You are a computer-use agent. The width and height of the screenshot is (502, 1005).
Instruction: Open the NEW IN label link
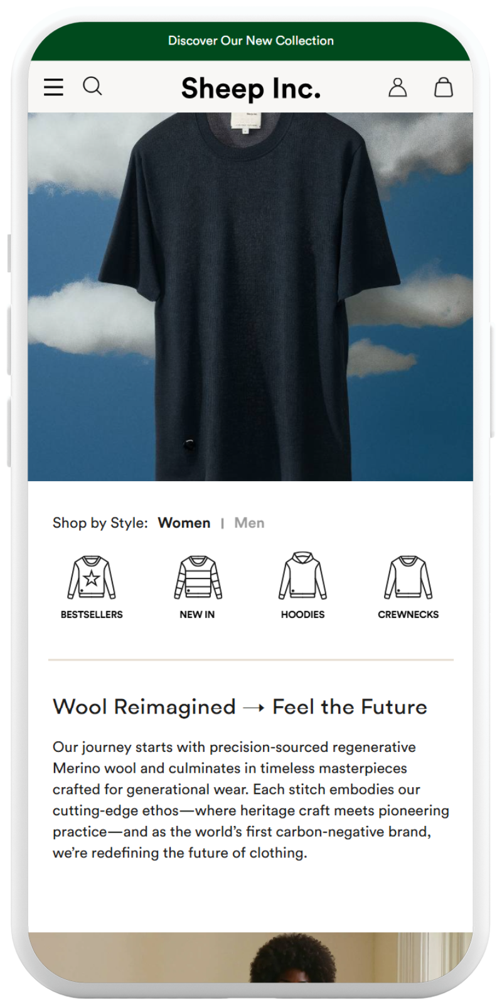197,614
